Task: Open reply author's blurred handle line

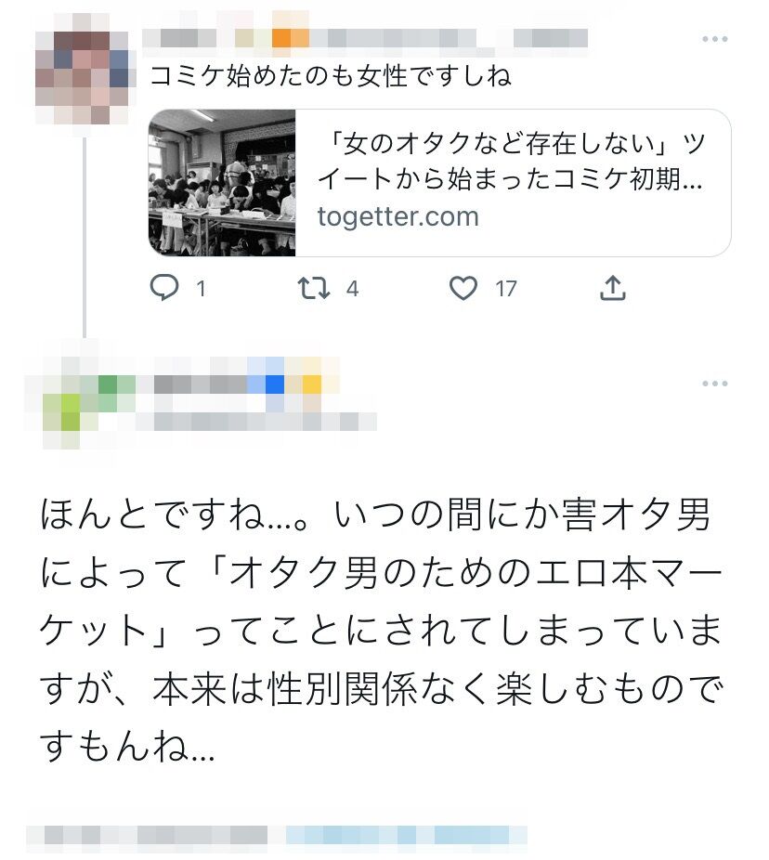Action: click(256, 422)
